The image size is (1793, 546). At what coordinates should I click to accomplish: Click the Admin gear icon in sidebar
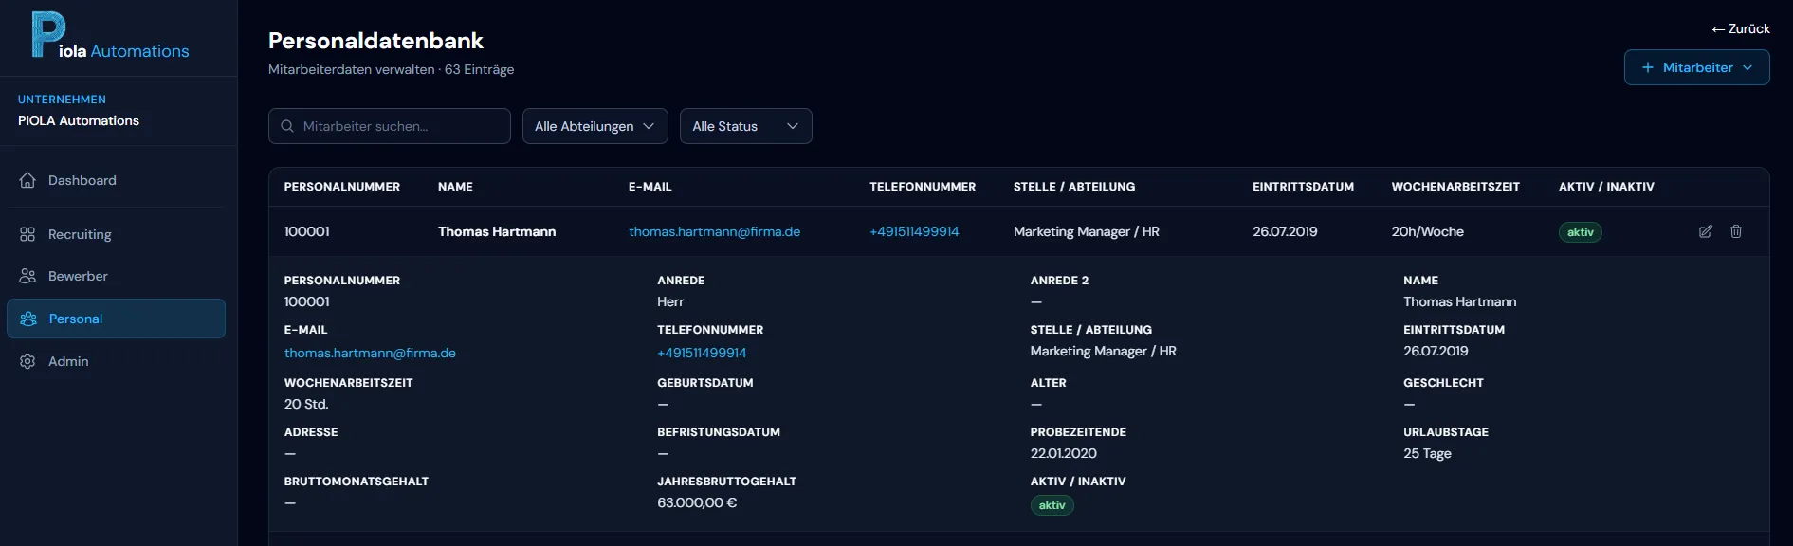point(27,361)
